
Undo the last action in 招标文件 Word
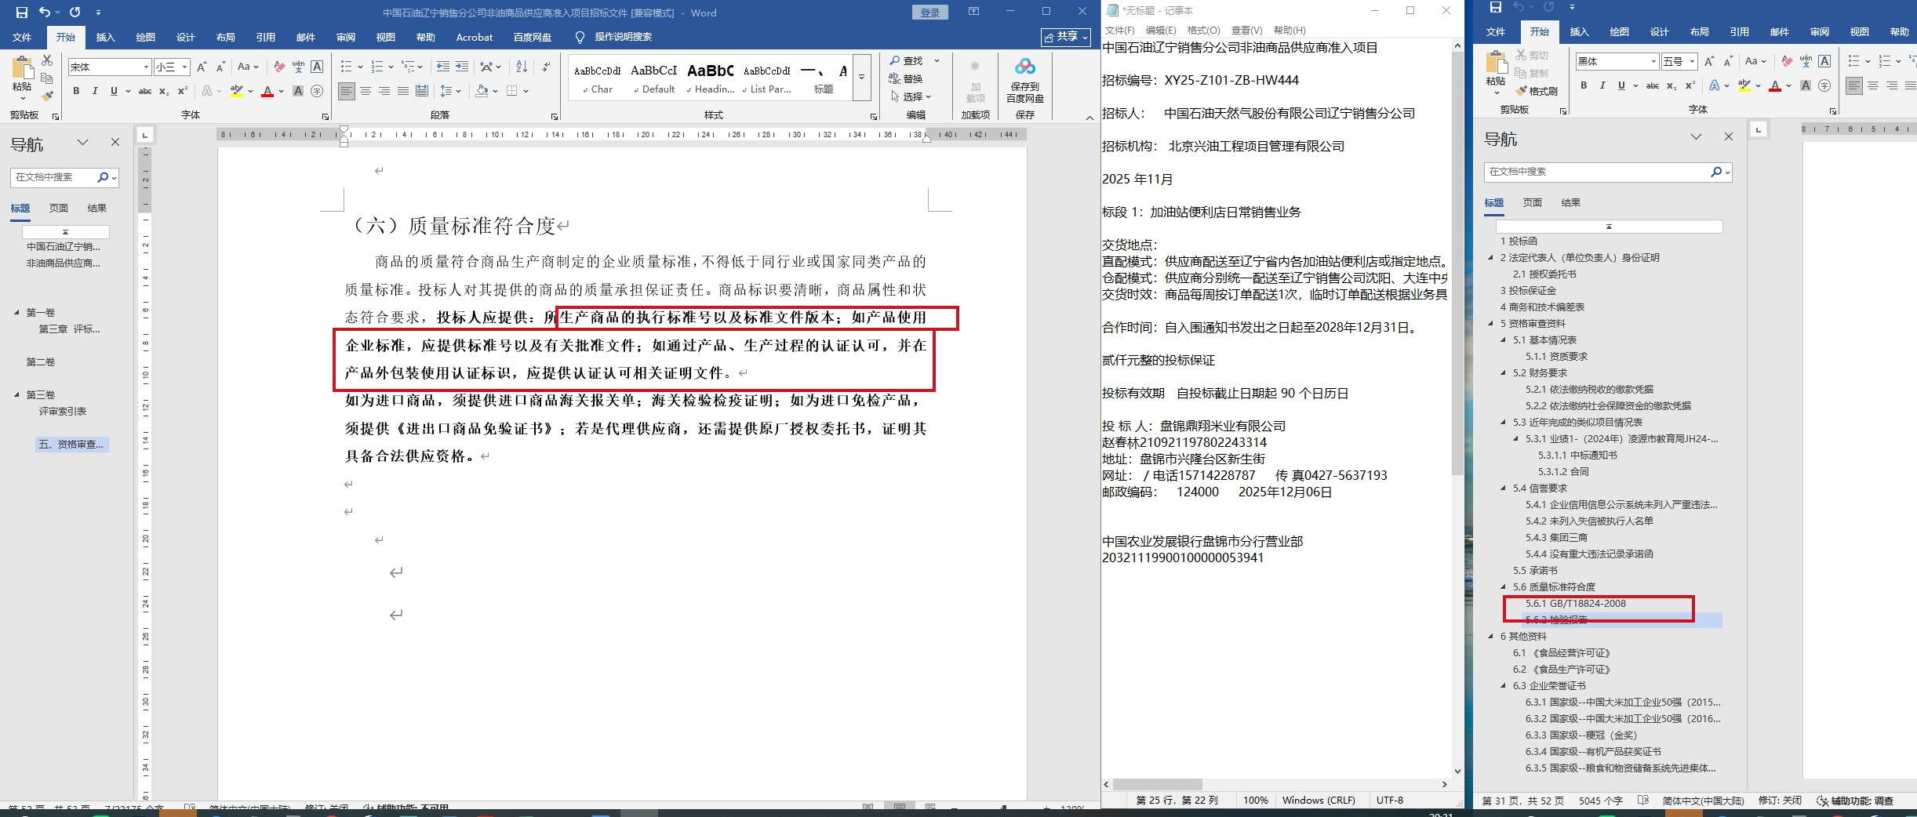click(x=45, y=13)
